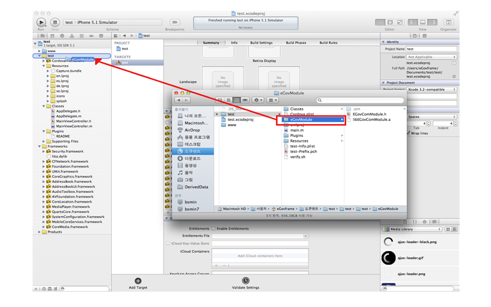
Task: Collapse the Resources folder disclosure triangle
Action: point(44,66)
